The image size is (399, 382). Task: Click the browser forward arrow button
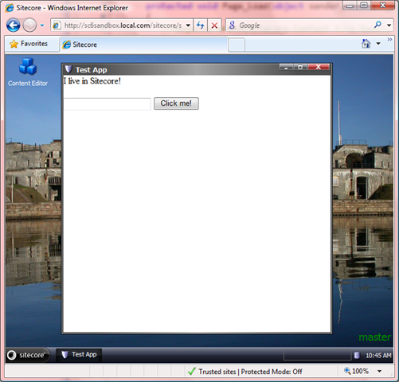click(x=29, y=25)
